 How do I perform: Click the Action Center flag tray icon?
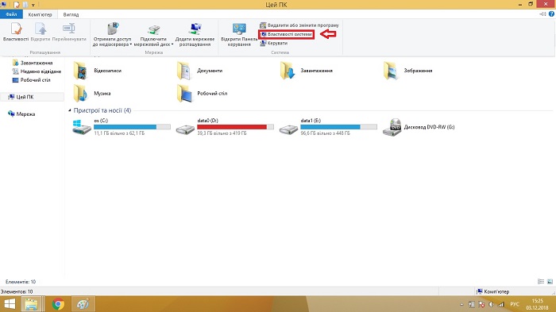tap(481, 304)
